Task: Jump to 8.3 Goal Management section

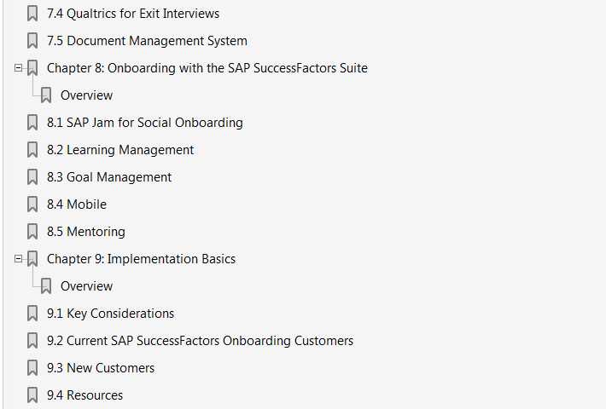Action: click(x=109, y=177)
